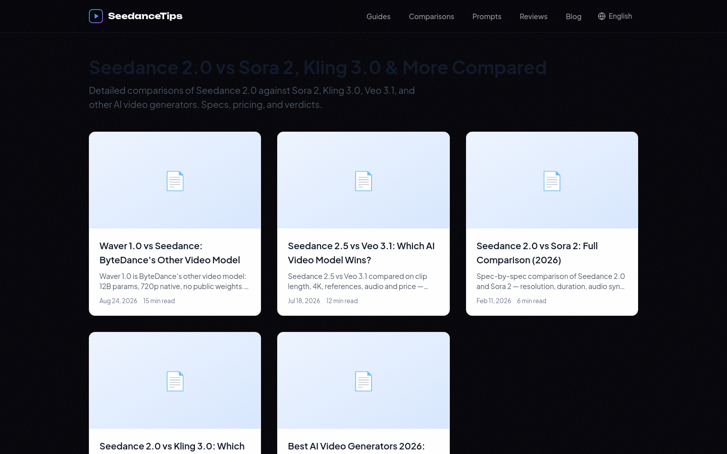
Task: Click the Spec-by-spec comparison description text
Action: point(551,281)
